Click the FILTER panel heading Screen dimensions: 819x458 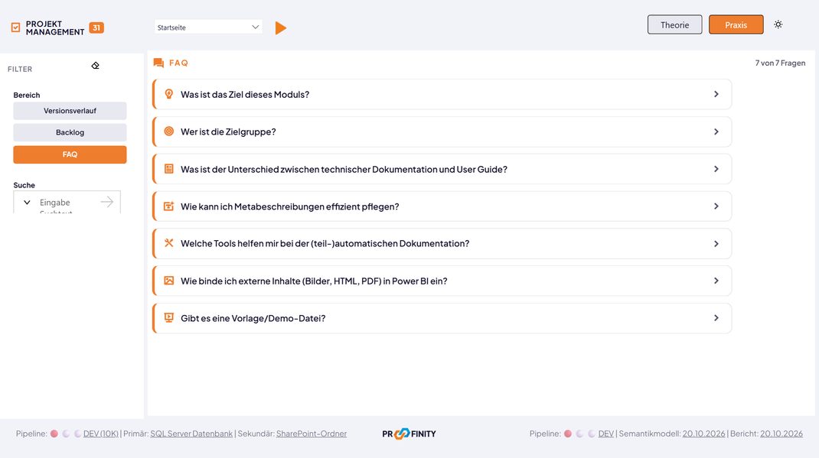click(x=20, y=69)
